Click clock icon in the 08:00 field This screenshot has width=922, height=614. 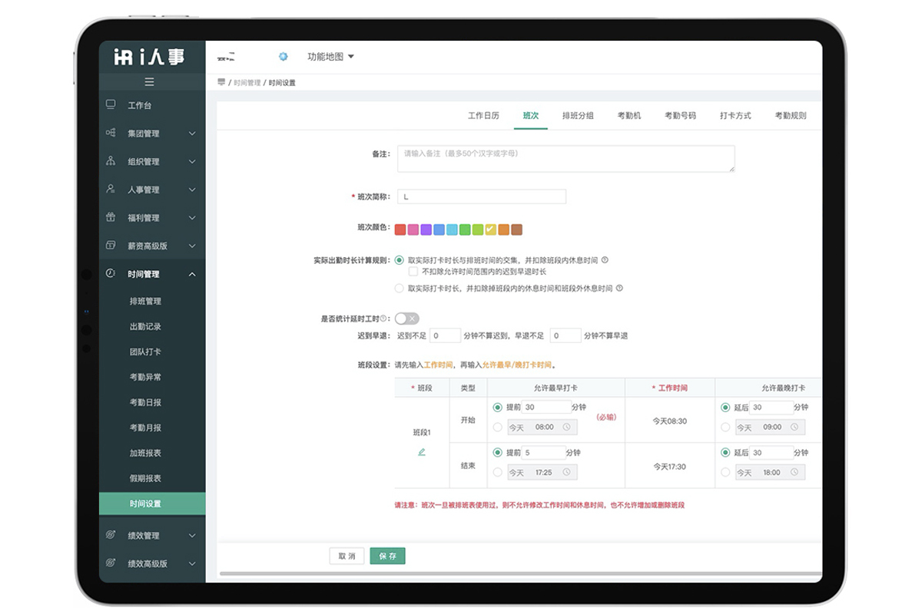point(567,427)
